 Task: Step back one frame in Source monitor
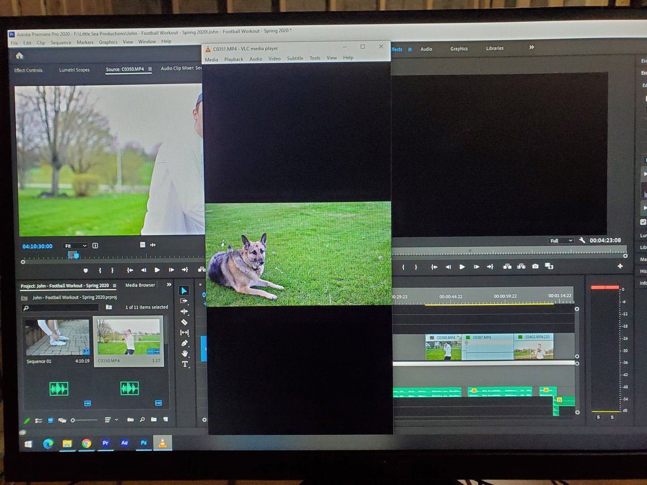pos(143,270)
